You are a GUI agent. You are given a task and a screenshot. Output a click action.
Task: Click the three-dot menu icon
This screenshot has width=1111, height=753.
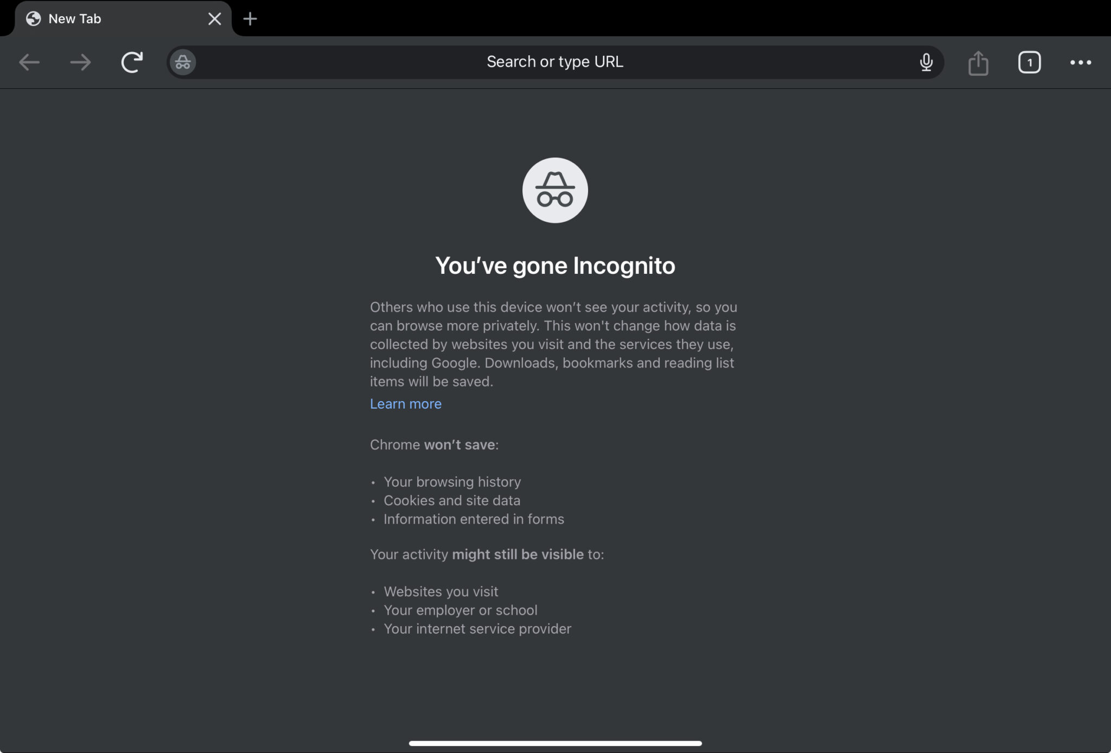point(1081,62)
